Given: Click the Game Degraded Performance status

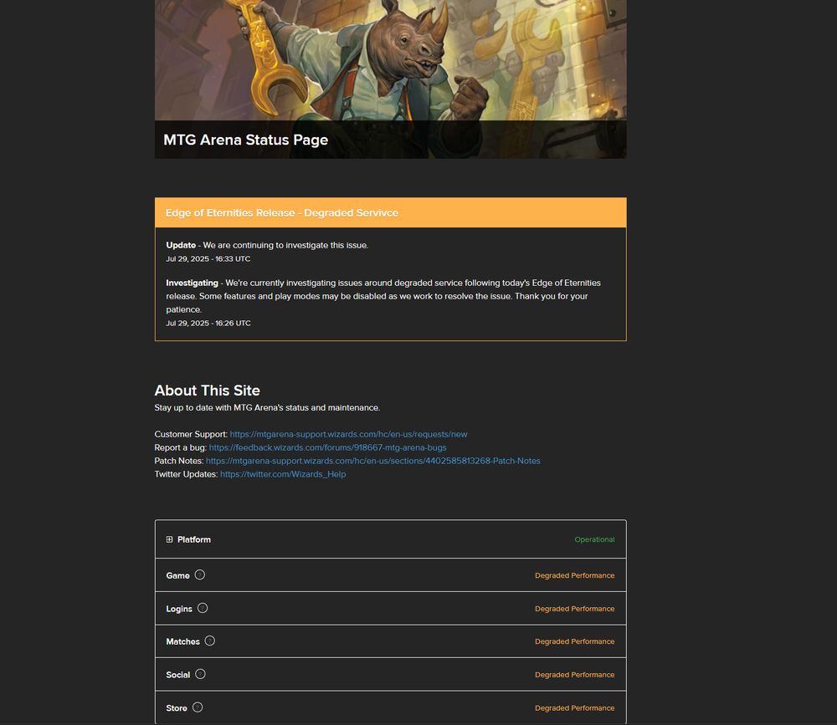Looking at the screenshot, I should click(574, 575).
